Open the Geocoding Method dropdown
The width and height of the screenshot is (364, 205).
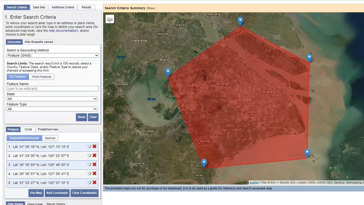pyautogui.click(x=52, y=56)
